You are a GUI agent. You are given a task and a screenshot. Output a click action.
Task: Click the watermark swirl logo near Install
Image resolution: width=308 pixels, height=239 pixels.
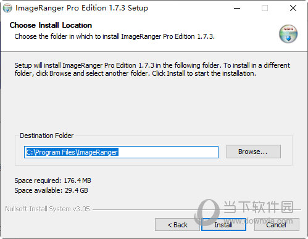click(207, 213)
